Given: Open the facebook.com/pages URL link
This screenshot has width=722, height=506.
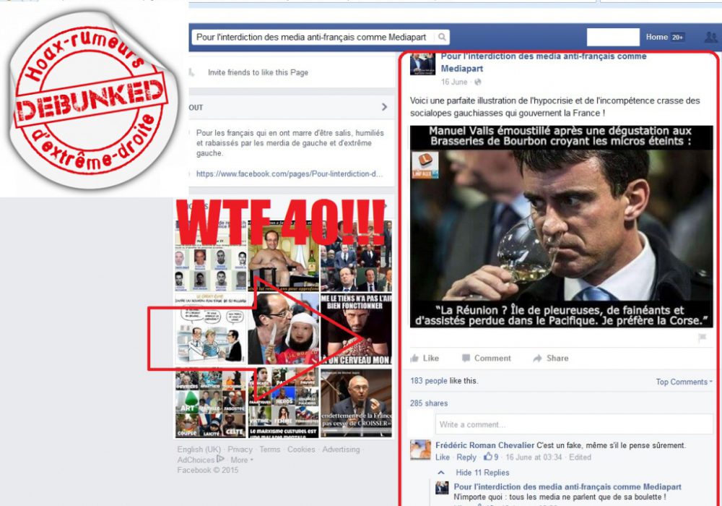Looking at the screenshot, I should (x=290, y=173).
